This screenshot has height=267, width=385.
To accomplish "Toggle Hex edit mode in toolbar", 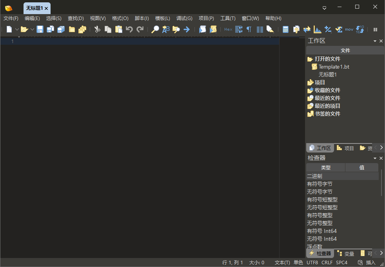I will (228, 29).
